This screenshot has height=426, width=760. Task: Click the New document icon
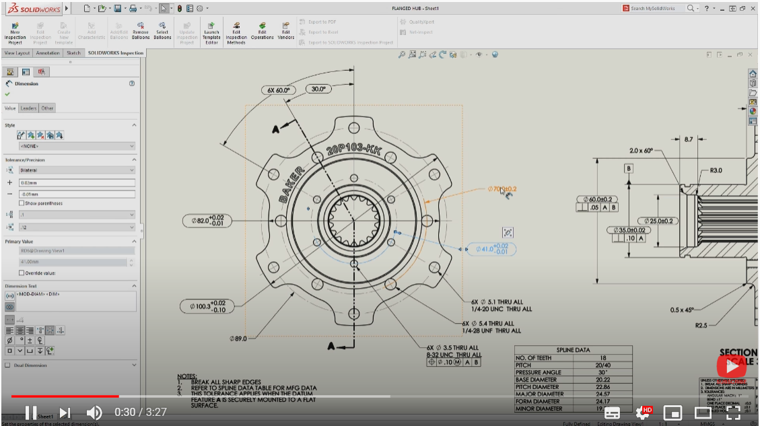point(87,8)
